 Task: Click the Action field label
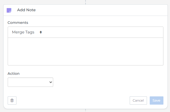point(13,74)
